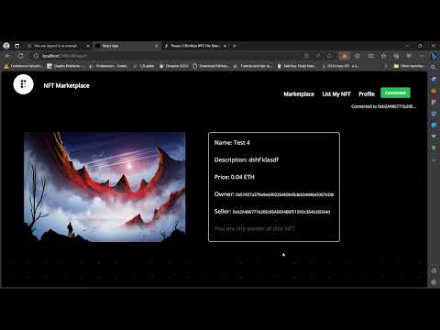Click the 'Description: dshf klasdf' text

coord(247,159)
